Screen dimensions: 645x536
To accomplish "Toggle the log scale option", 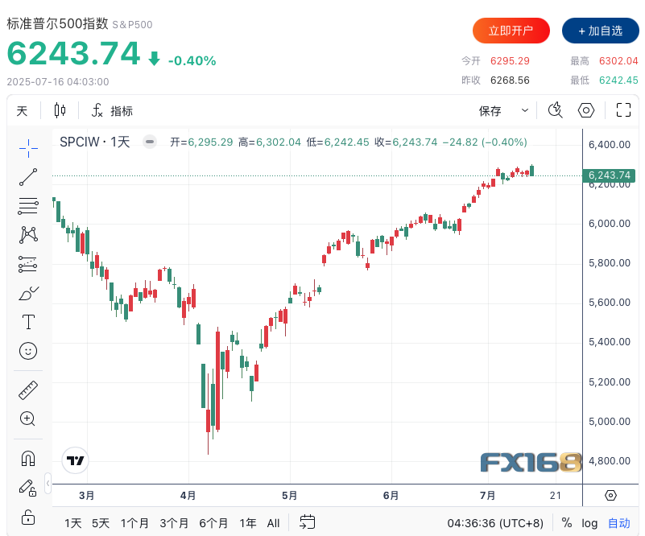I will pos(589,523).
